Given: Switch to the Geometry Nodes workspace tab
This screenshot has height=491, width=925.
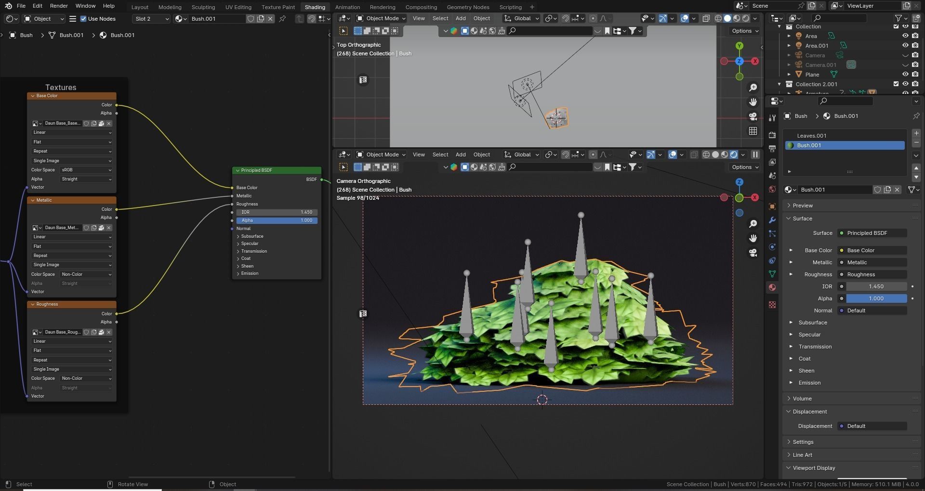Looking at the screenshot, I should 468,7.
